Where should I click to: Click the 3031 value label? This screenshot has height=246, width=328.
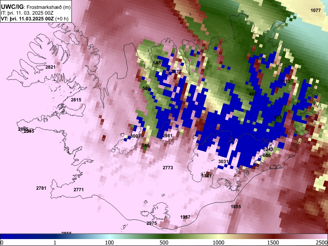[223, 161]
